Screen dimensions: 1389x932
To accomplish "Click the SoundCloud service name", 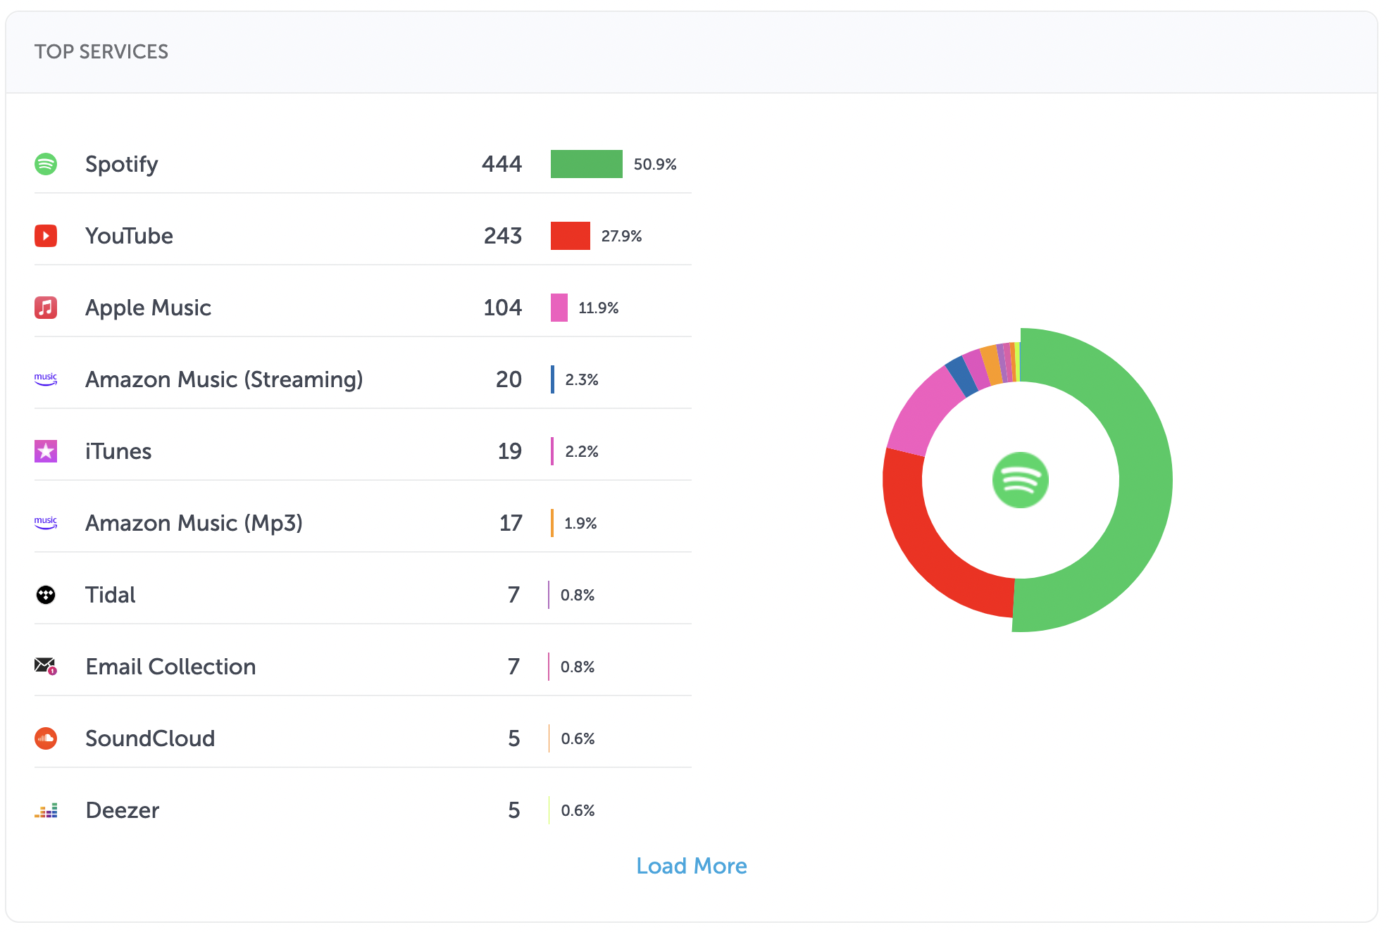I will [x=150, y=738].
